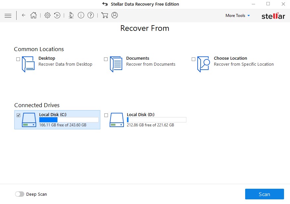Click the "Local Disk (C:)" label

click(53, 115)
